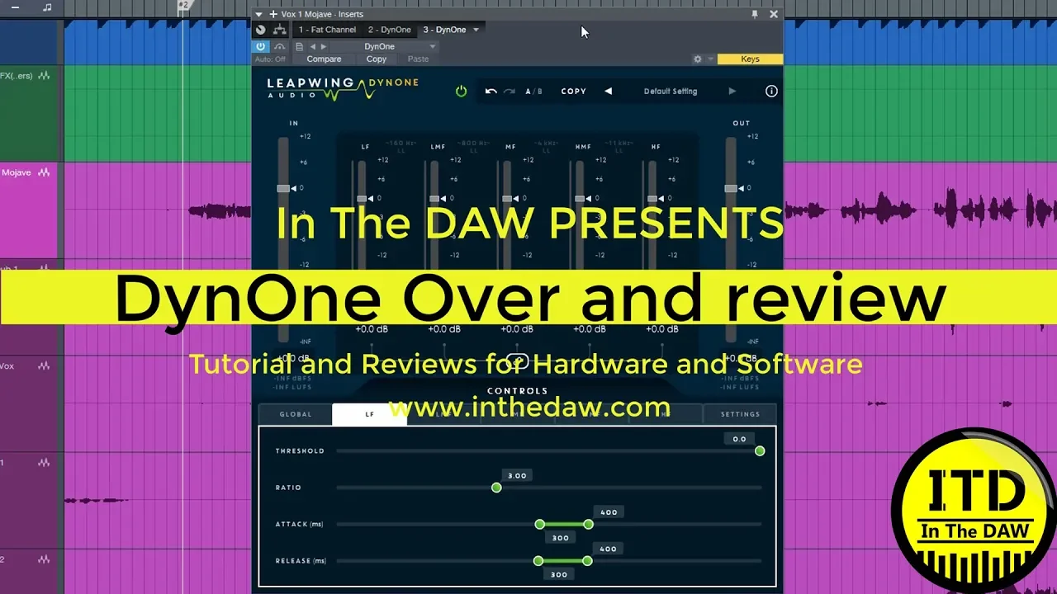Click the LF band +0.0 dB value
The image size is (1057, 594).
pos(372,329)
